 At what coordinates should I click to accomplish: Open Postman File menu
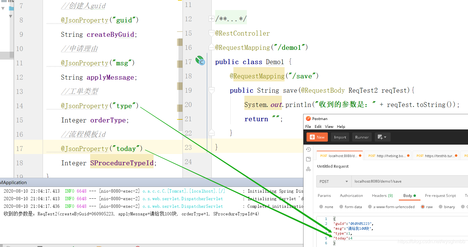click(308, 126)
